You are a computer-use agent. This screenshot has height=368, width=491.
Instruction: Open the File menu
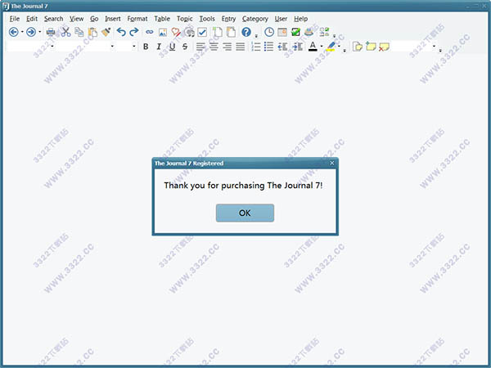(15, 19)
